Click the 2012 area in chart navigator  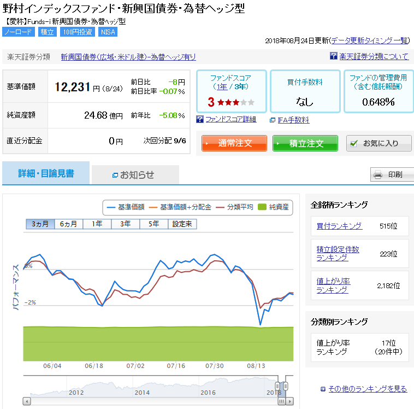click(76, 393)
